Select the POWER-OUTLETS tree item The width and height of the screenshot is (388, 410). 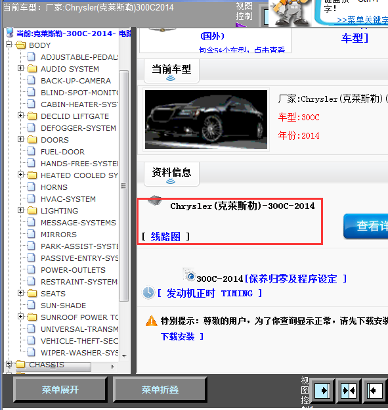tap(73, 270)
